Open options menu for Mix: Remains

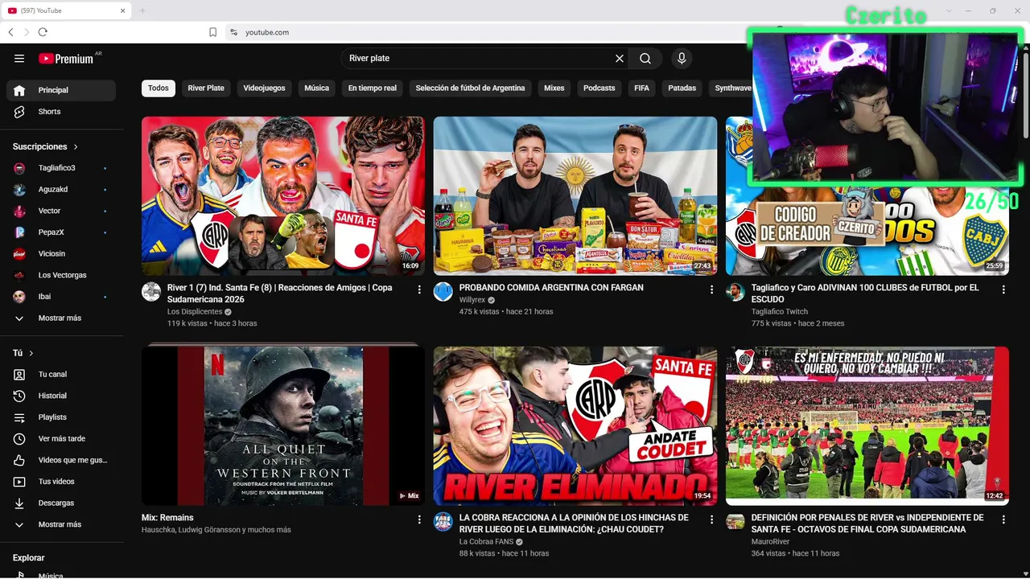tap(419, 519)
